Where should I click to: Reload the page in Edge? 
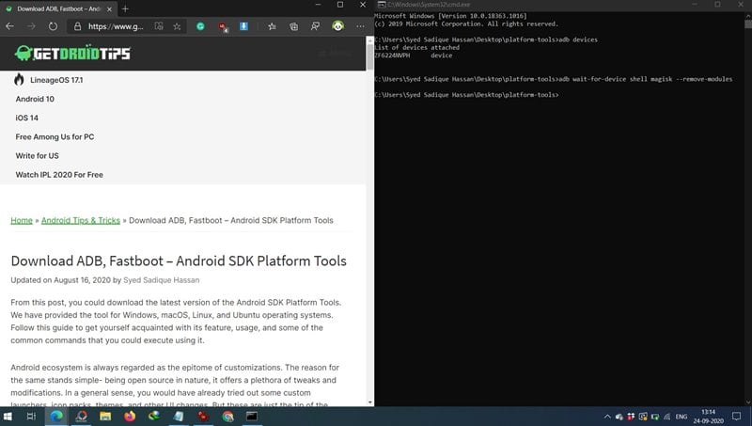(53, 26)
